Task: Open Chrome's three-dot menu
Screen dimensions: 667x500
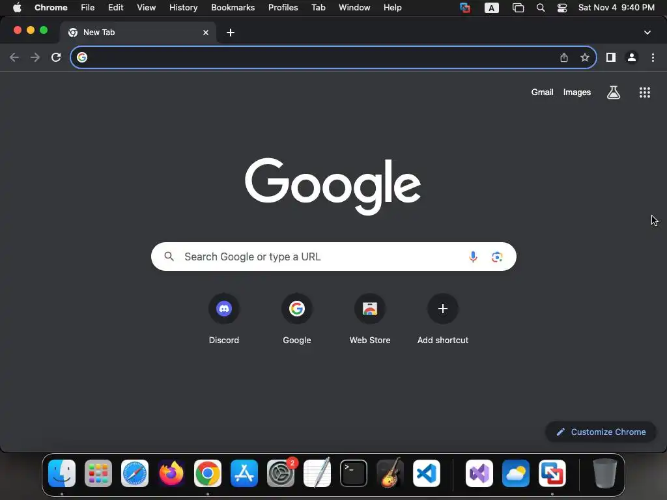Action: point(653,57)
